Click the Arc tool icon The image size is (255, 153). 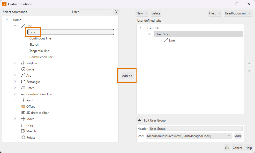click(23, 76)
